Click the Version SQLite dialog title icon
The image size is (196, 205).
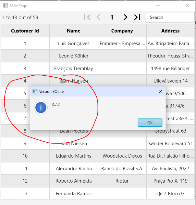[x=35, y=91]
